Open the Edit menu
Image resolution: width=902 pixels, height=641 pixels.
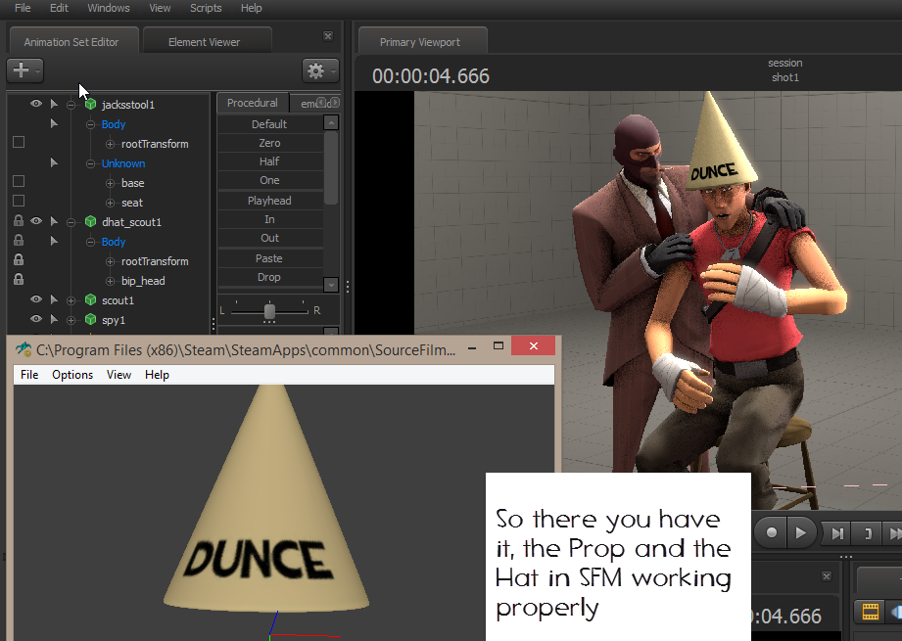59,8
